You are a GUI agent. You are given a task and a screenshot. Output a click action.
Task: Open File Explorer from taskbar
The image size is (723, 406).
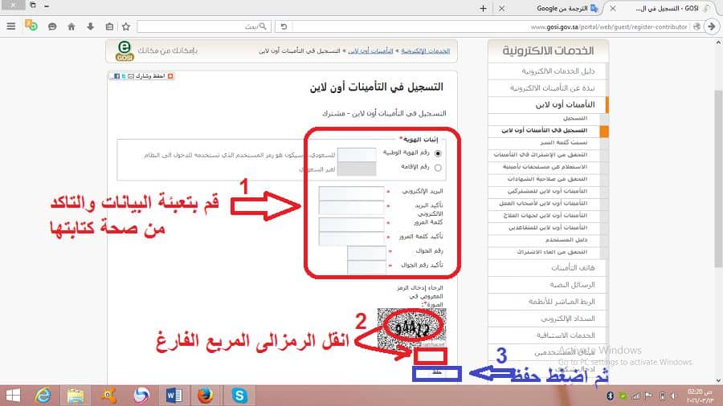click(76, 396)
